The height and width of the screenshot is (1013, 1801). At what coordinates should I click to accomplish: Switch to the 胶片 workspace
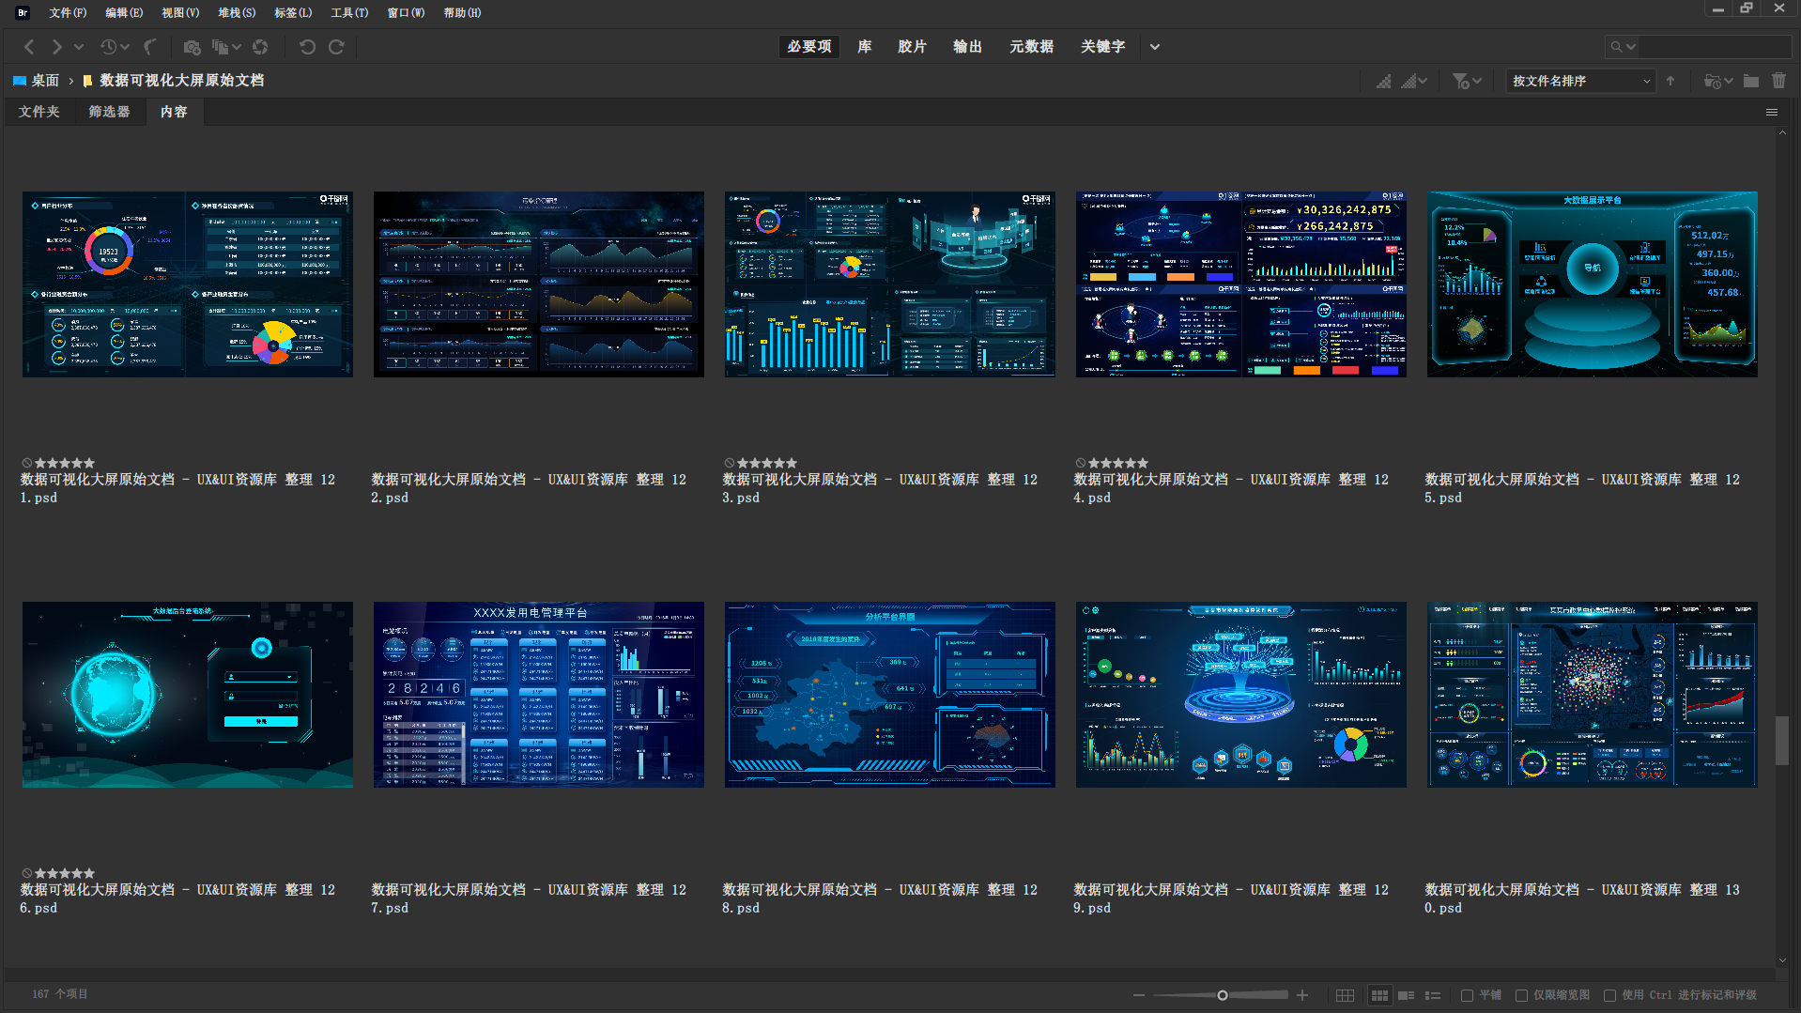coord(912,47)
